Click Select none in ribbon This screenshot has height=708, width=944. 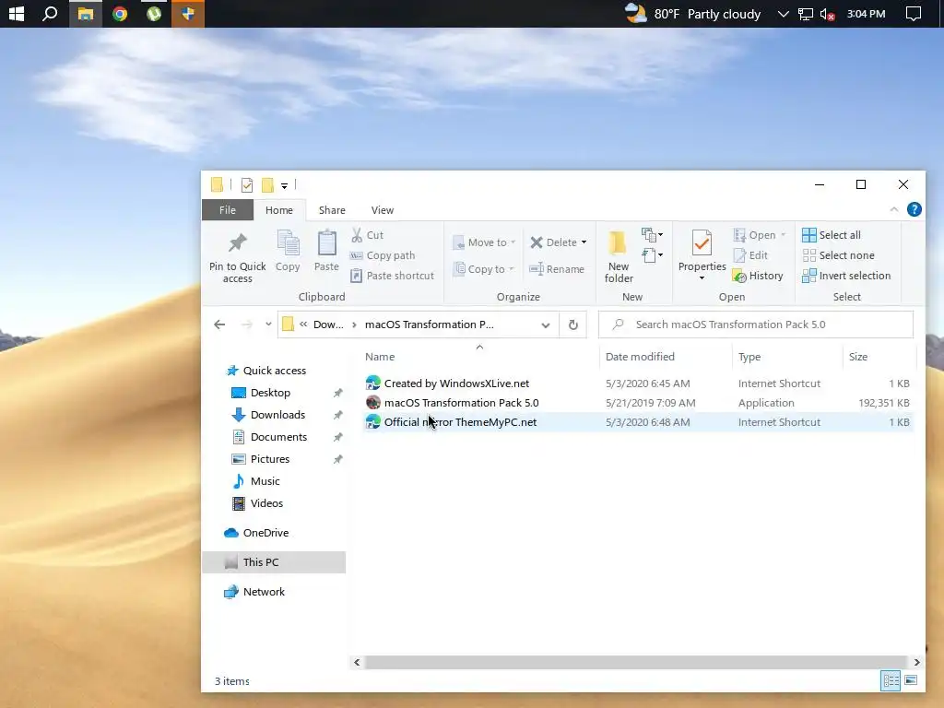point(838,255)
